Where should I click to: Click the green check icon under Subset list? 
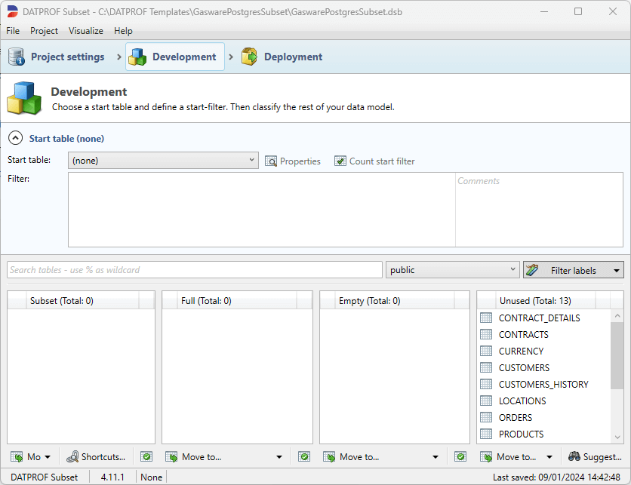coord(146,457)
